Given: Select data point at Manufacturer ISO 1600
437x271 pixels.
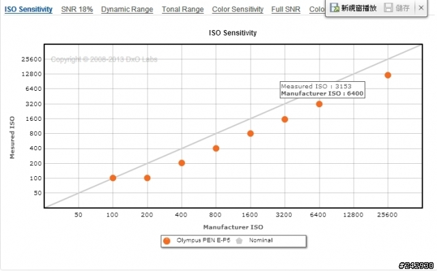Looking at the screenshot, I should (x=251, y=134).
